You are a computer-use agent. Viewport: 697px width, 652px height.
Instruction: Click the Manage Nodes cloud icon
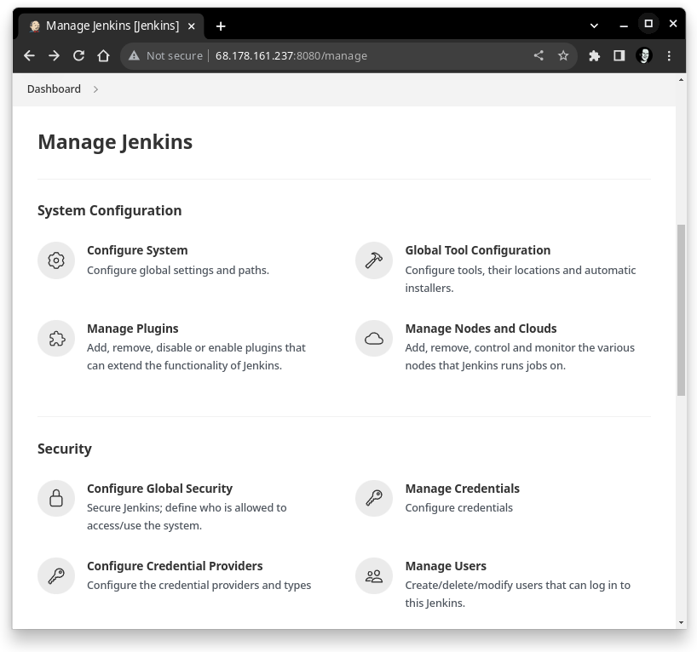coord(374,339)
